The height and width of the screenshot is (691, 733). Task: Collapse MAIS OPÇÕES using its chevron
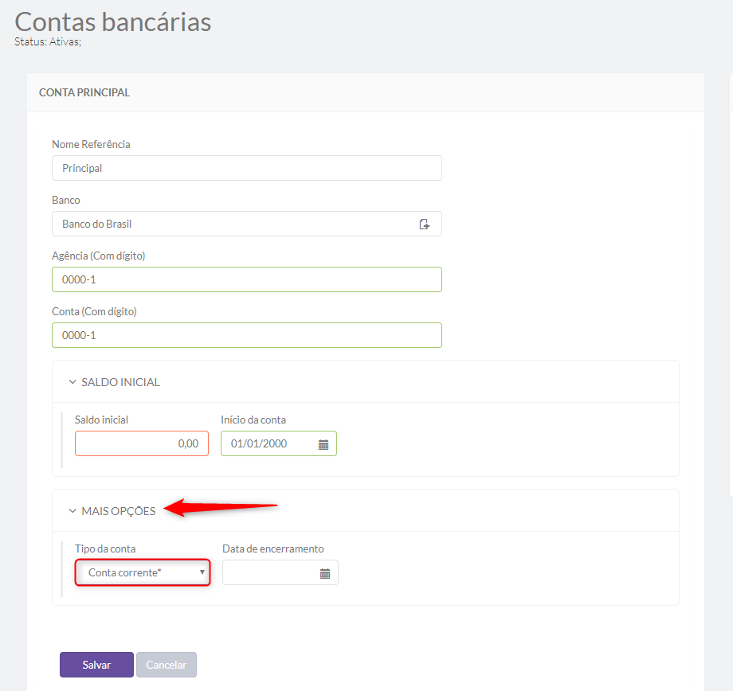point(73,511)
